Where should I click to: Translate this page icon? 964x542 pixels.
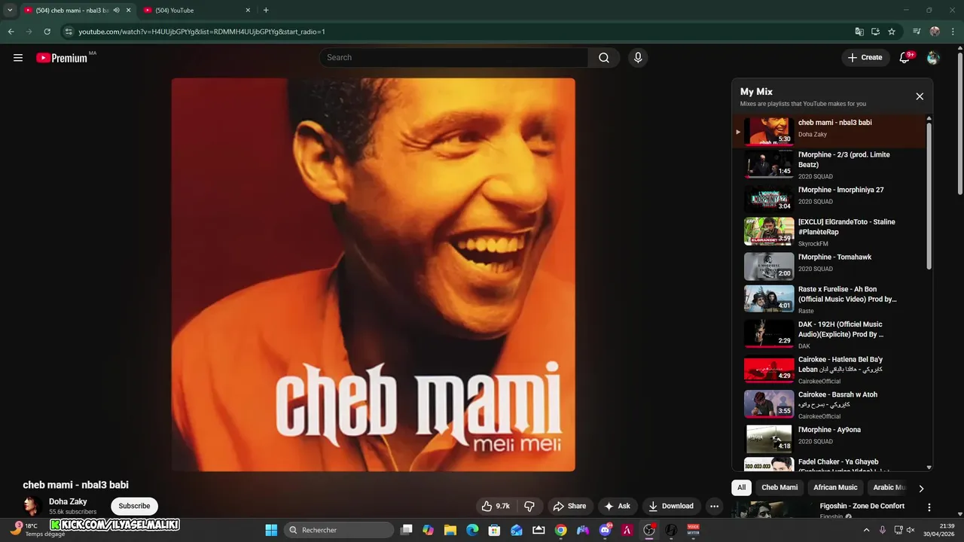point(859,32)
